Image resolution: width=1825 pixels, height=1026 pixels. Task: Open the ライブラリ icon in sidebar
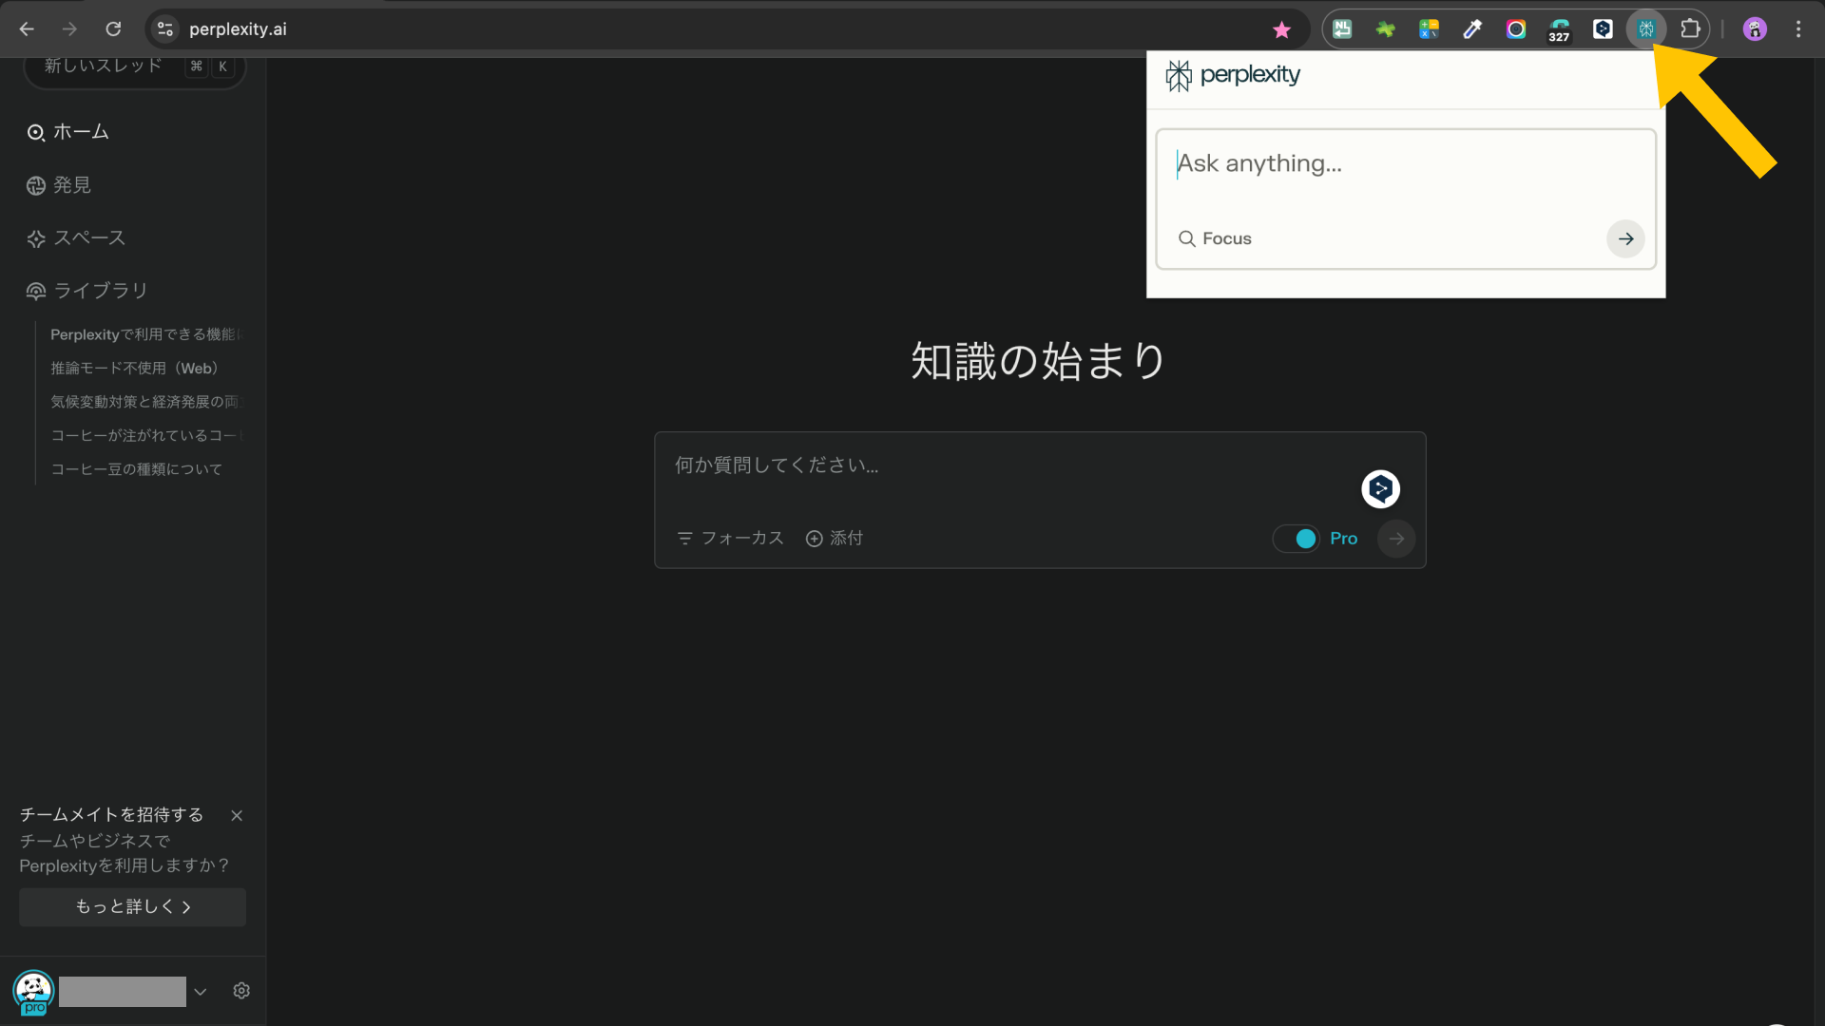[x=36, y=291]
